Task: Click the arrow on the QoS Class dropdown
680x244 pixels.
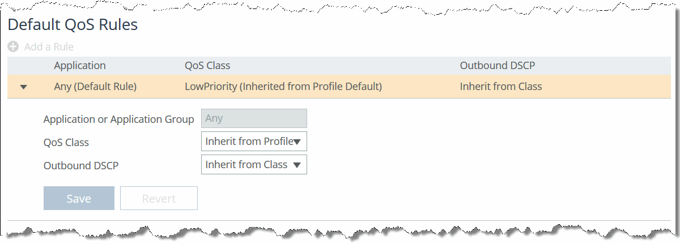Action: click(x=297, y=142)
